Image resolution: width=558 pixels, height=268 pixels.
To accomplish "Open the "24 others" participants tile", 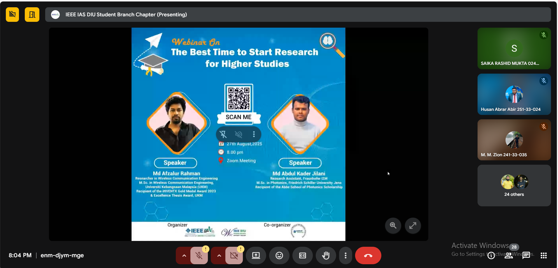I will click(514, 186).
